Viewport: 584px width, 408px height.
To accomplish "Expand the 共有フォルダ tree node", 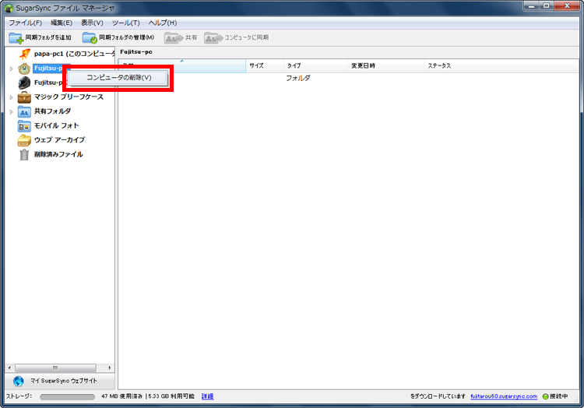I will (11, 111).
